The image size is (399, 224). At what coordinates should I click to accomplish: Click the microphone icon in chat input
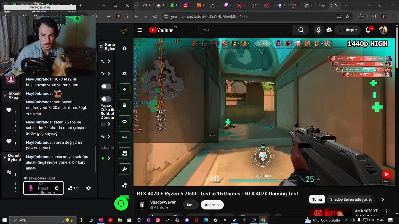pos(31,188)
